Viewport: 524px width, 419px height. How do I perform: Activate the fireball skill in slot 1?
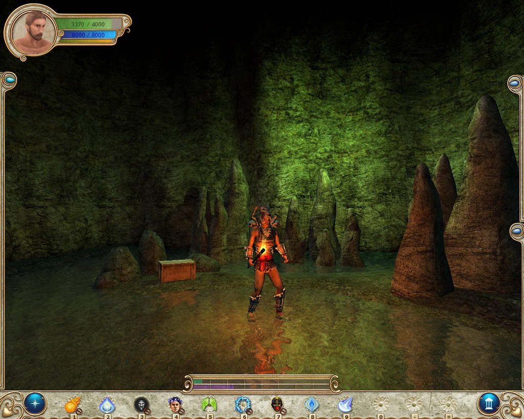tap(73, 405)
